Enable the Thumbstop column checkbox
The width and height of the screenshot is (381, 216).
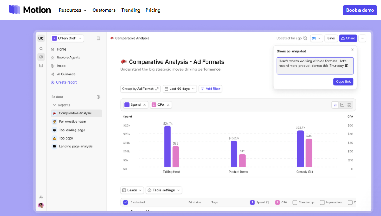pos(295,202)
